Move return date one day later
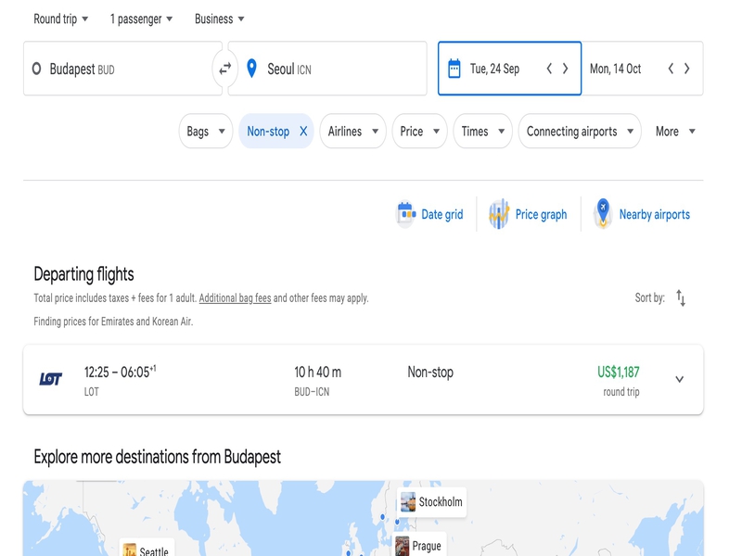742x556 pixels. (x=687, y=69)
